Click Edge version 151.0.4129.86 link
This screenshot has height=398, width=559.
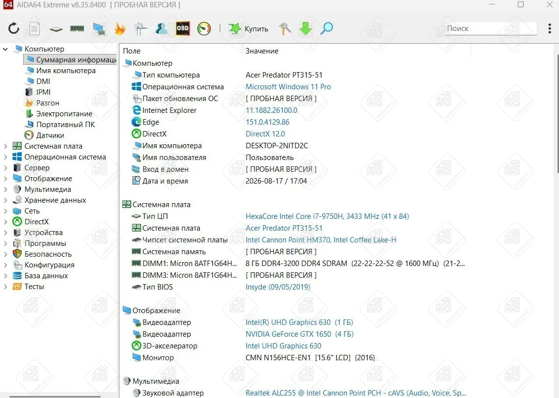(267, 122)
